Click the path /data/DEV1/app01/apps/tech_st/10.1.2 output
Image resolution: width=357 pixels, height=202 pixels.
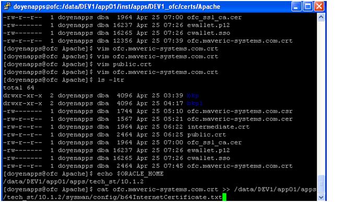pyautogui.click(x=73, y=182)
